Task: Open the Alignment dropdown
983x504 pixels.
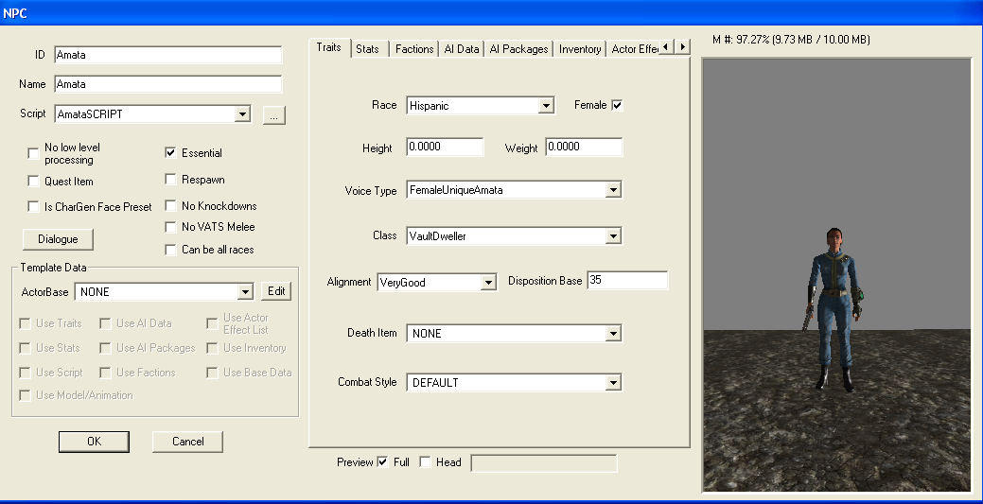Action: coord(488,283)
